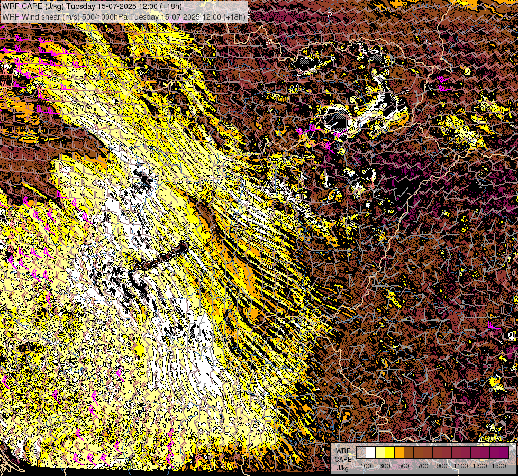Click the 300 legend value

pos(385,466)
